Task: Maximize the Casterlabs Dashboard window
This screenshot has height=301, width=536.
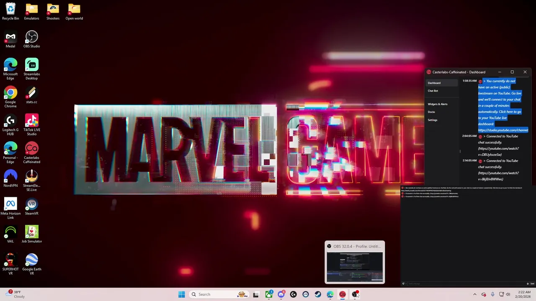Action: click(512, 72)
